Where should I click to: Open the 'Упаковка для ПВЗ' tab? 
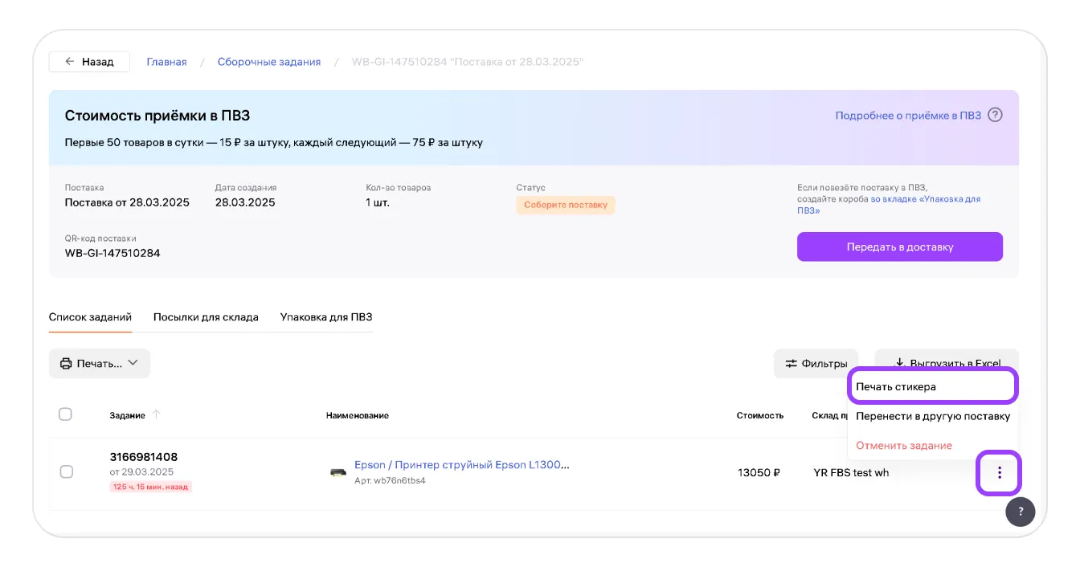click(325, 317)
